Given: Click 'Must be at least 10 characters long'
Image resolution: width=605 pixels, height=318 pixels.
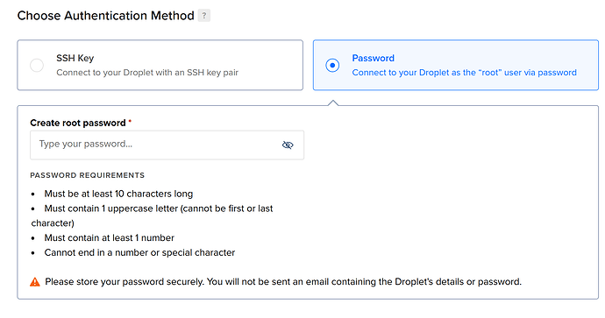Looking at the screenshot, I should click(x=118, y=194).
